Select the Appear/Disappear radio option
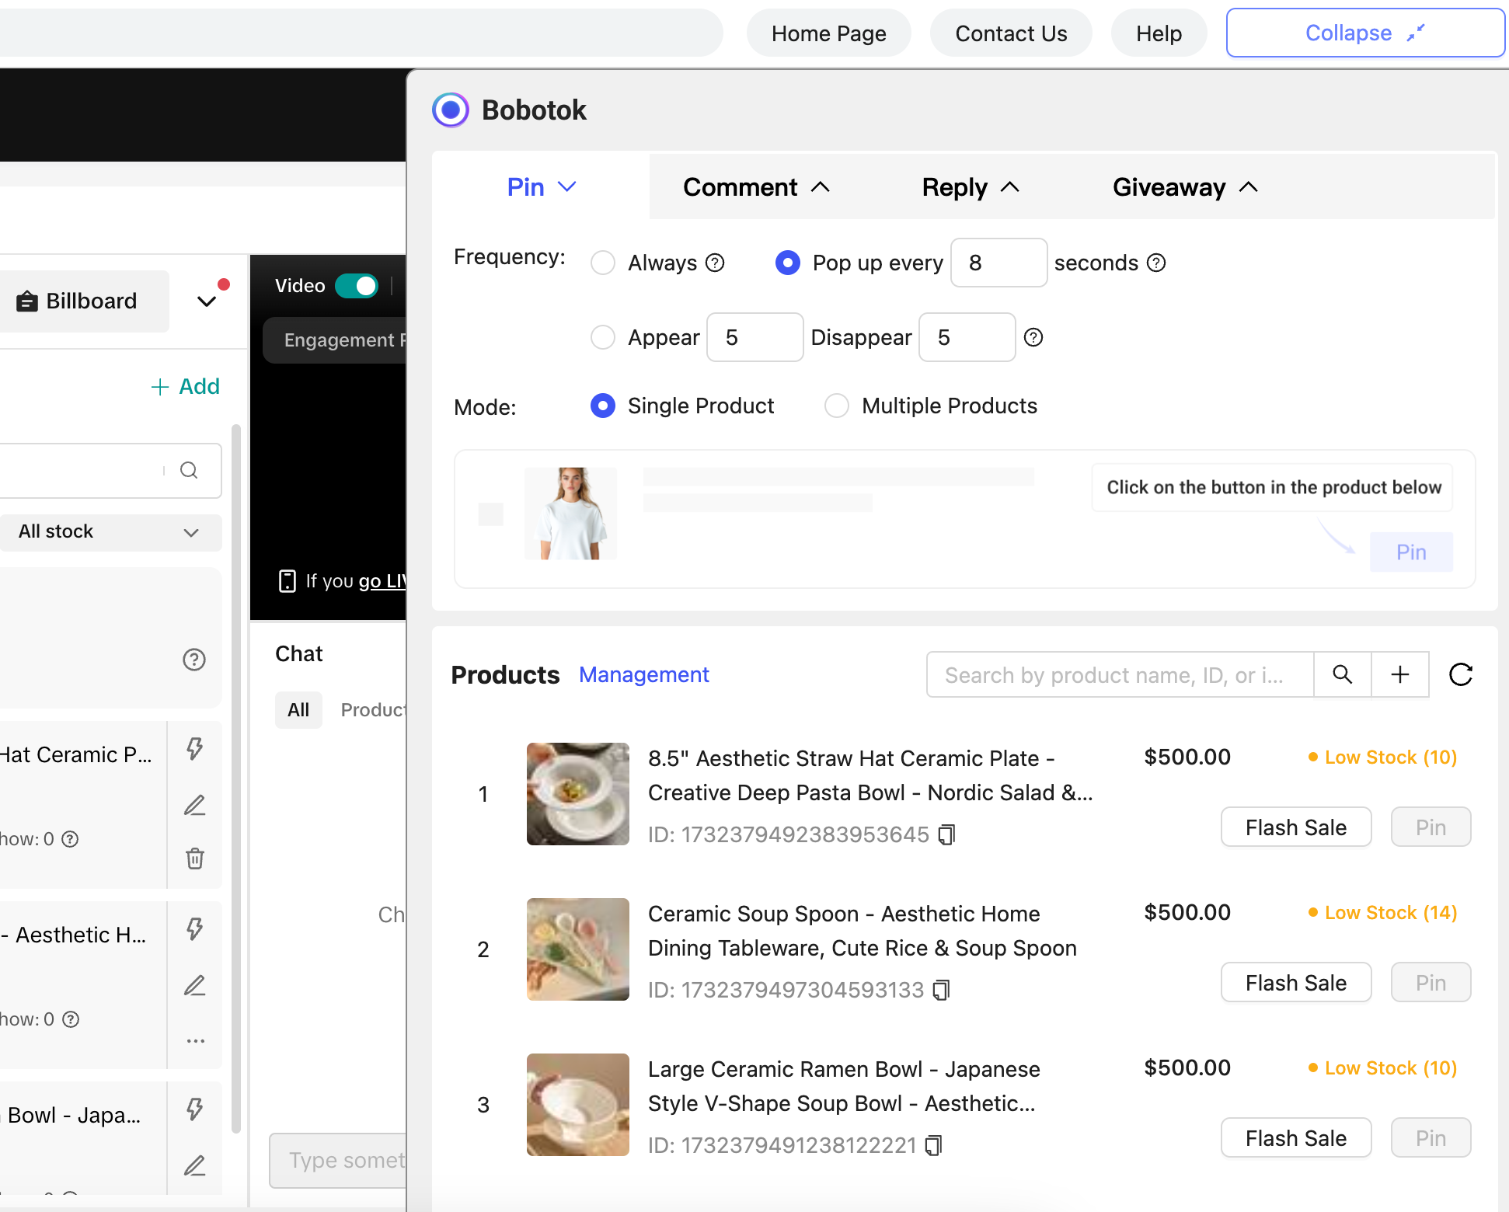Image resolution: width=1509 pixels, height=1212 pixels. tap(603, 337)
